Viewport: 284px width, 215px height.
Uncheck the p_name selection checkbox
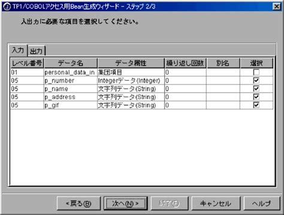tap(256, 88)
